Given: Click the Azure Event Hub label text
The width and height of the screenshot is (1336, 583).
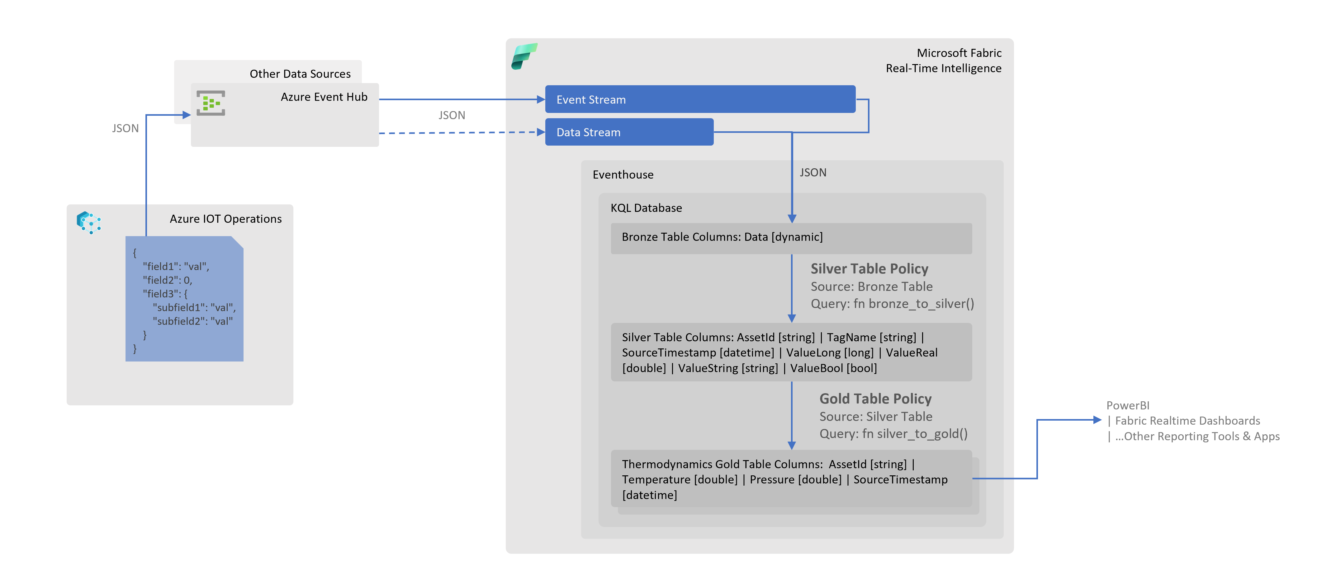Looking at the screenshot, I should tap(324, 97).
